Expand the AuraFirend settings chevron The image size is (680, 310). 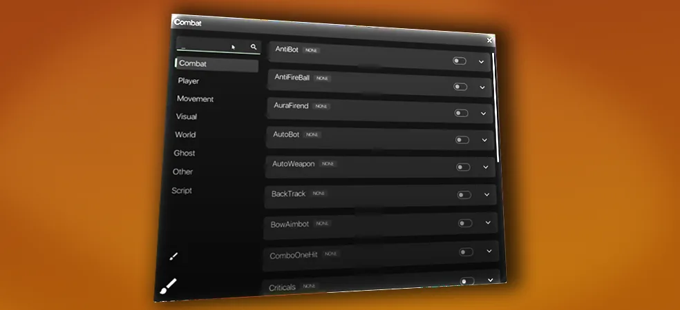(x=483, y=114)
